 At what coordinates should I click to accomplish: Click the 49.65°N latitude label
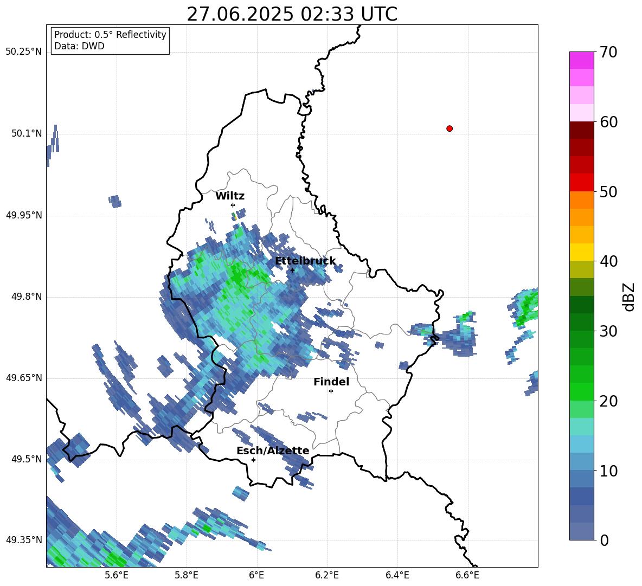pos(24,378)
